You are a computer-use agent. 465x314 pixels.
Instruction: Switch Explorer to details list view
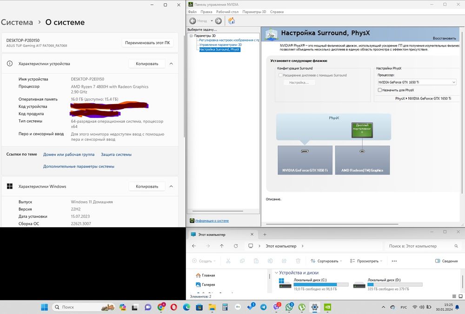tap(454, 296)
